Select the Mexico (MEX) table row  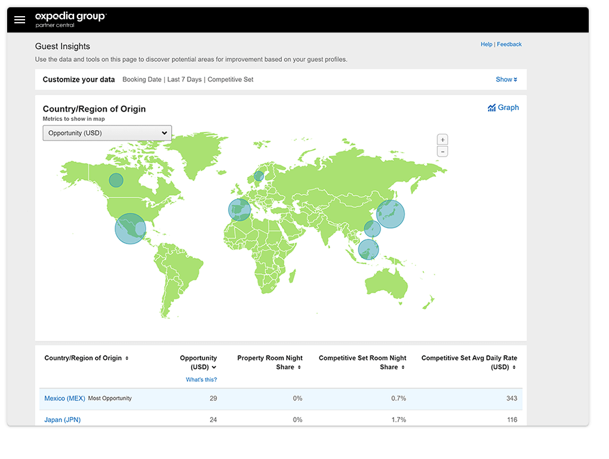coord(64,398)
